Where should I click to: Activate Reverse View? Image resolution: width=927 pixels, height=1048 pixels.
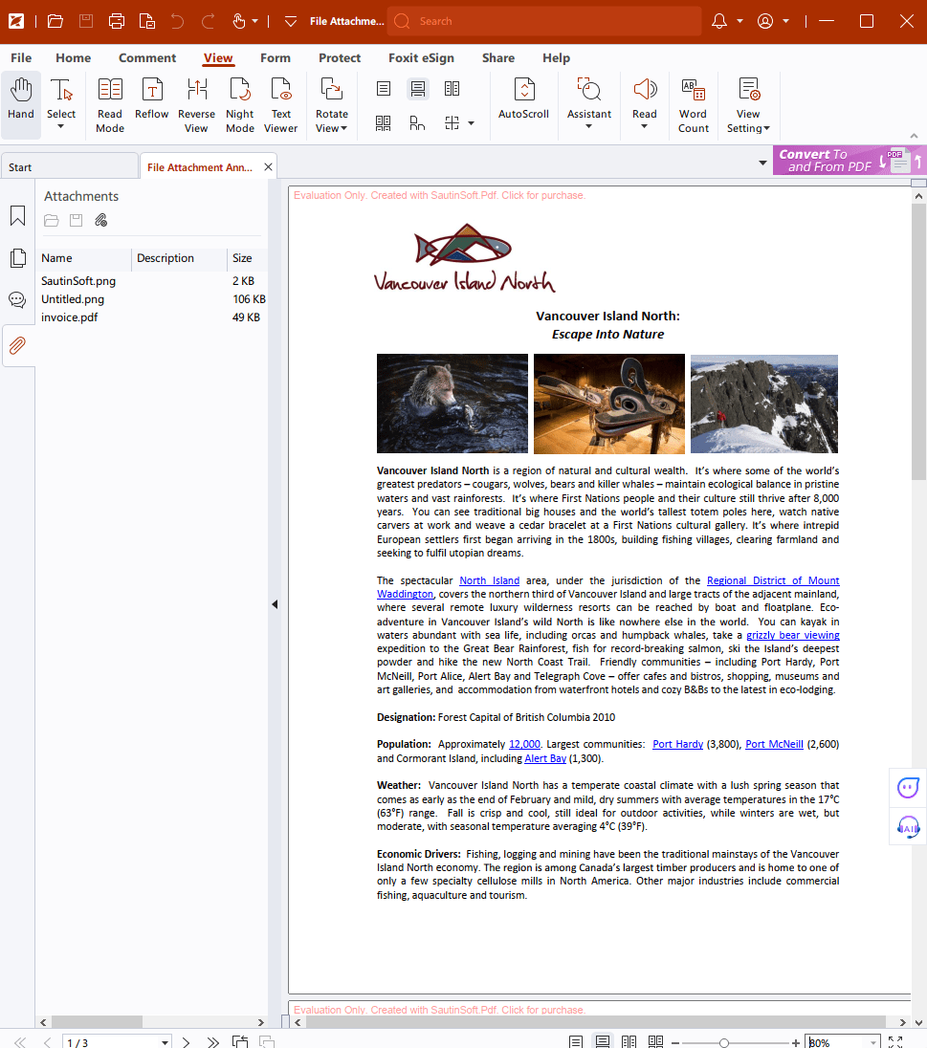click(196, 100)
